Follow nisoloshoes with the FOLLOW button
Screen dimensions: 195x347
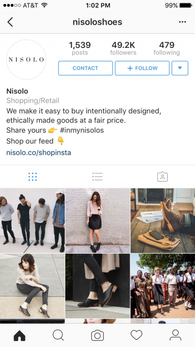(x=142, y=68)
